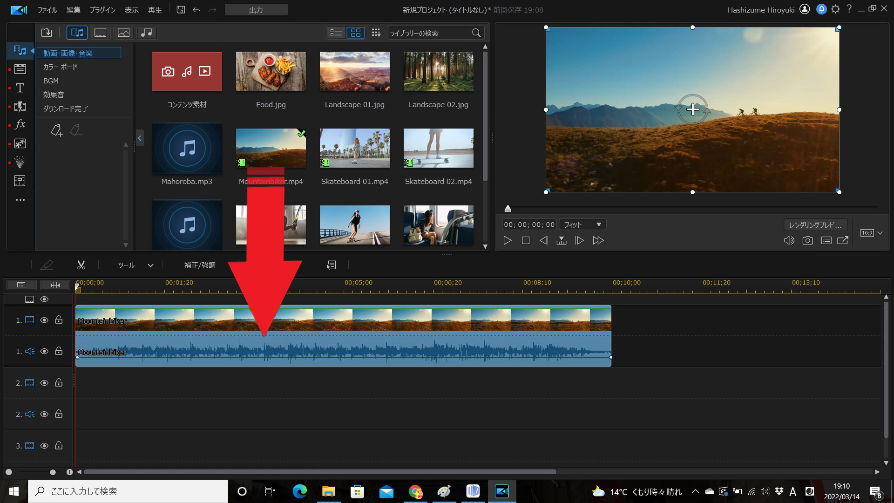Open the Project Room sidebar icon
The image size is (894, 503).
20,69
